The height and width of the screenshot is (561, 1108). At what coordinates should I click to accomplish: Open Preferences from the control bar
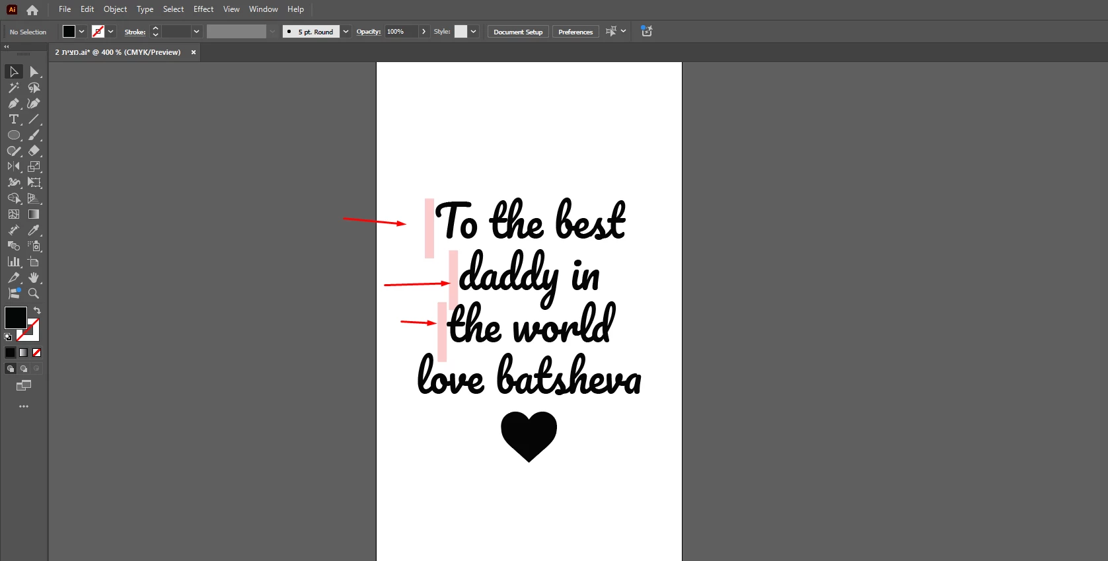click(575, 32)
